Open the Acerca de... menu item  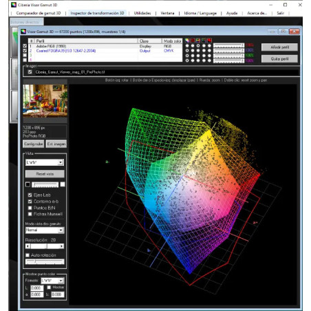pos(257,13)
